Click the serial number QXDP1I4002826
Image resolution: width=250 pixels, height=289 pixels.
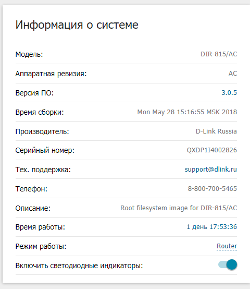pyautogui.click(x=212, y=150)
